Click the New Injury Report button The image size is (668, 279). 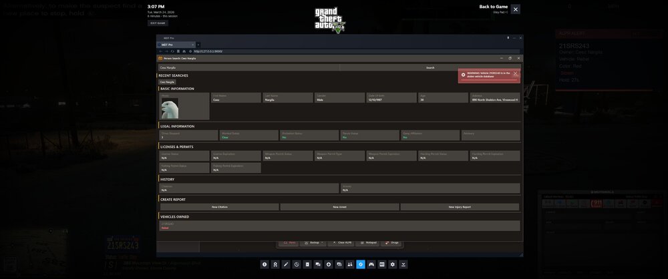(x=460, y=207)
